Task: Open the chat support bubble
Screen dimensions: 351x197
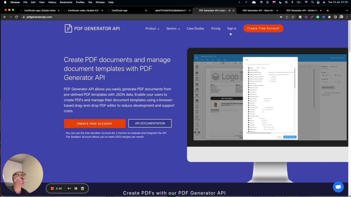Action: click(x=338, y=187)
